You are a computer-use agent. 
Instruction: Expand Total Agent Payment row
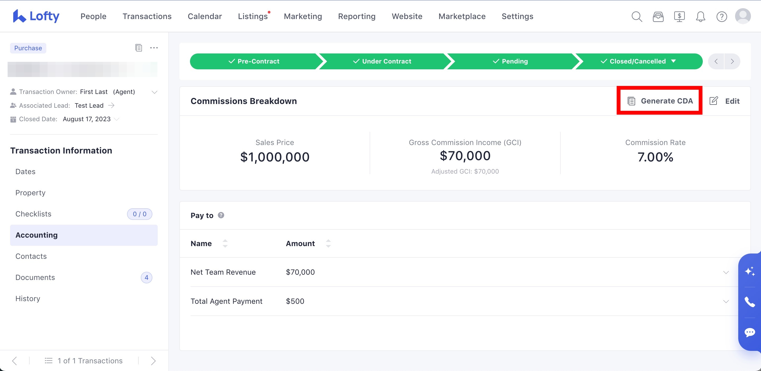point(726,301)
